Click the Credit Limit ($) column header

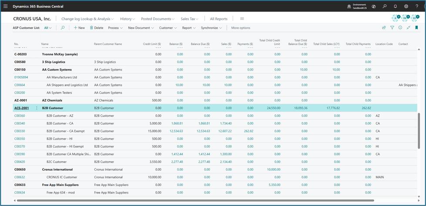[x=152, y=44]
